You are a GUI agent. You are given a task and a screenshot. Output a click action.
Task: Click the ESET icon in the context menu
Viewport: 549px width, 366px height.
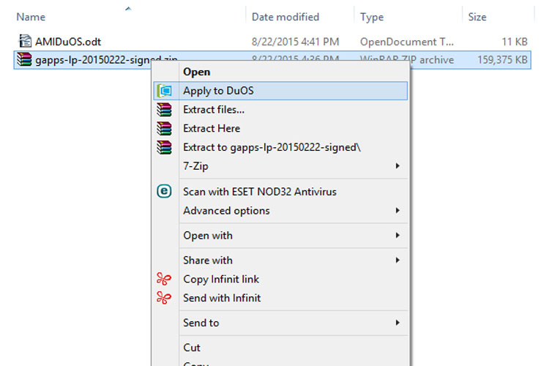point(164,191)
